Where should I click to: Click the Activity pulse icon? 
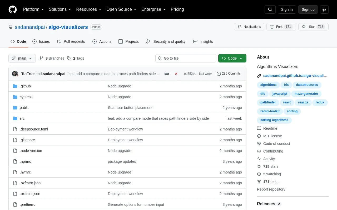(x=259, y=159)
